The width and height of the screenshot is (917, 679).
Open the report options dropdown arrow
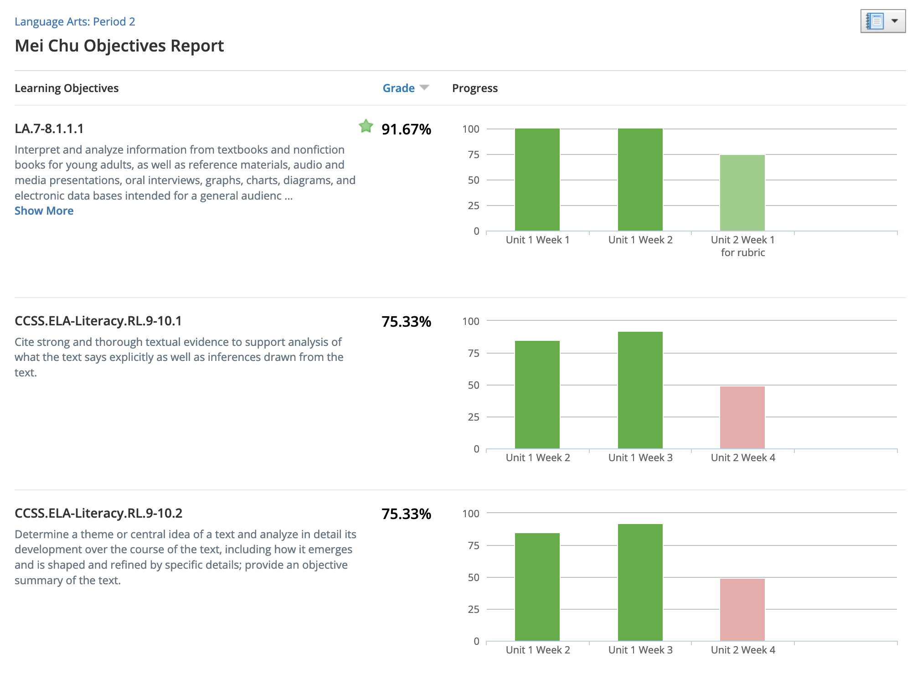point(894,21)
